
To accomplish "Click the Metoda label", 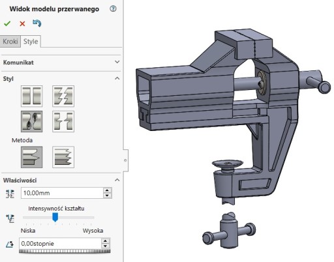I will (x=22, y=140).
